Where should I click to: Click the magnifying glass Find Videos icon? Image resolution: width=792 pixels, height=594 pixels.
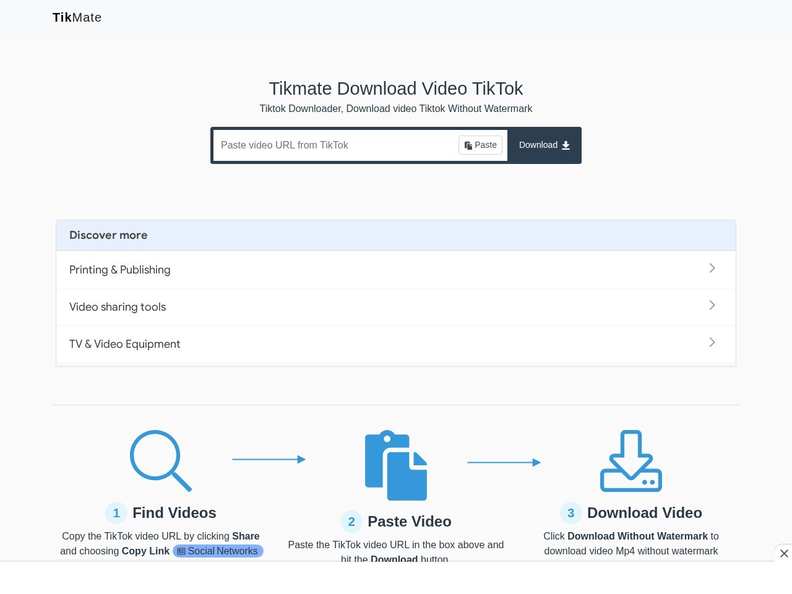161,461
